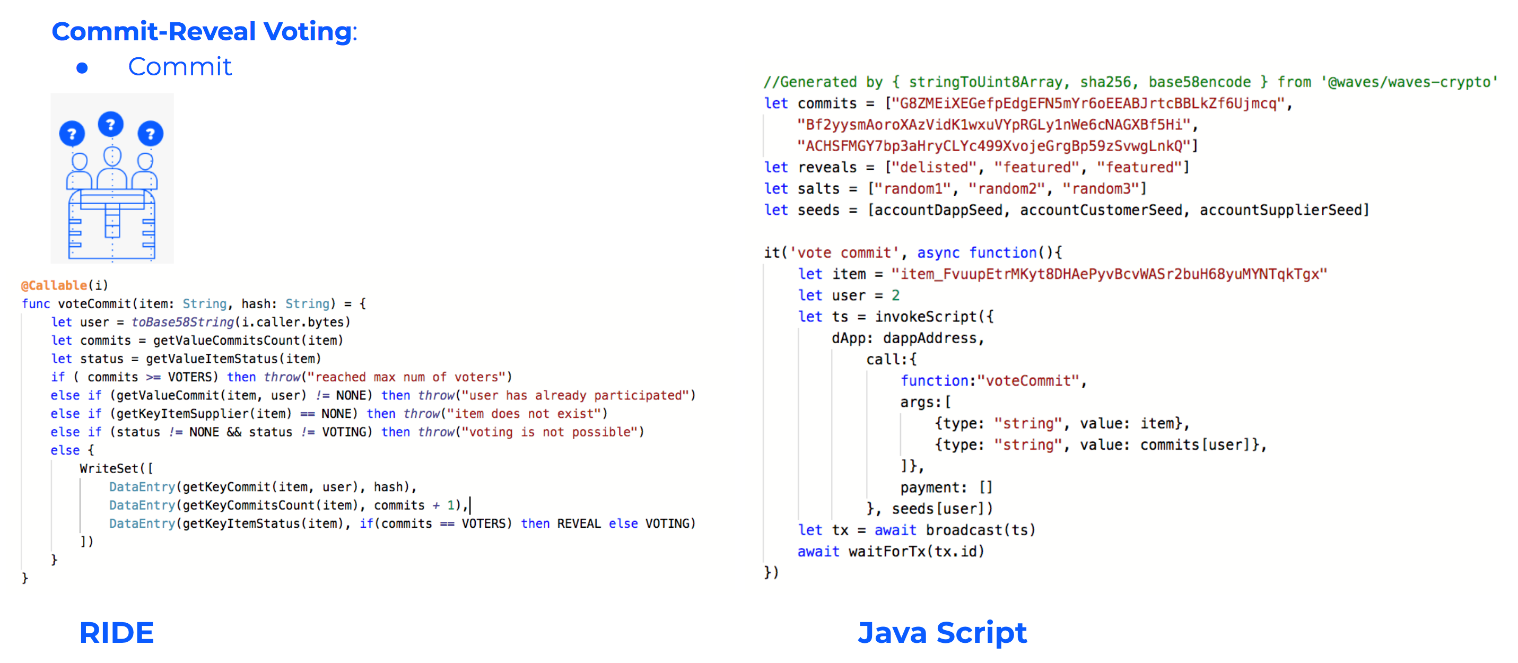
Task: Click the text cursor after commits + 1
Action: click(470, 505)
